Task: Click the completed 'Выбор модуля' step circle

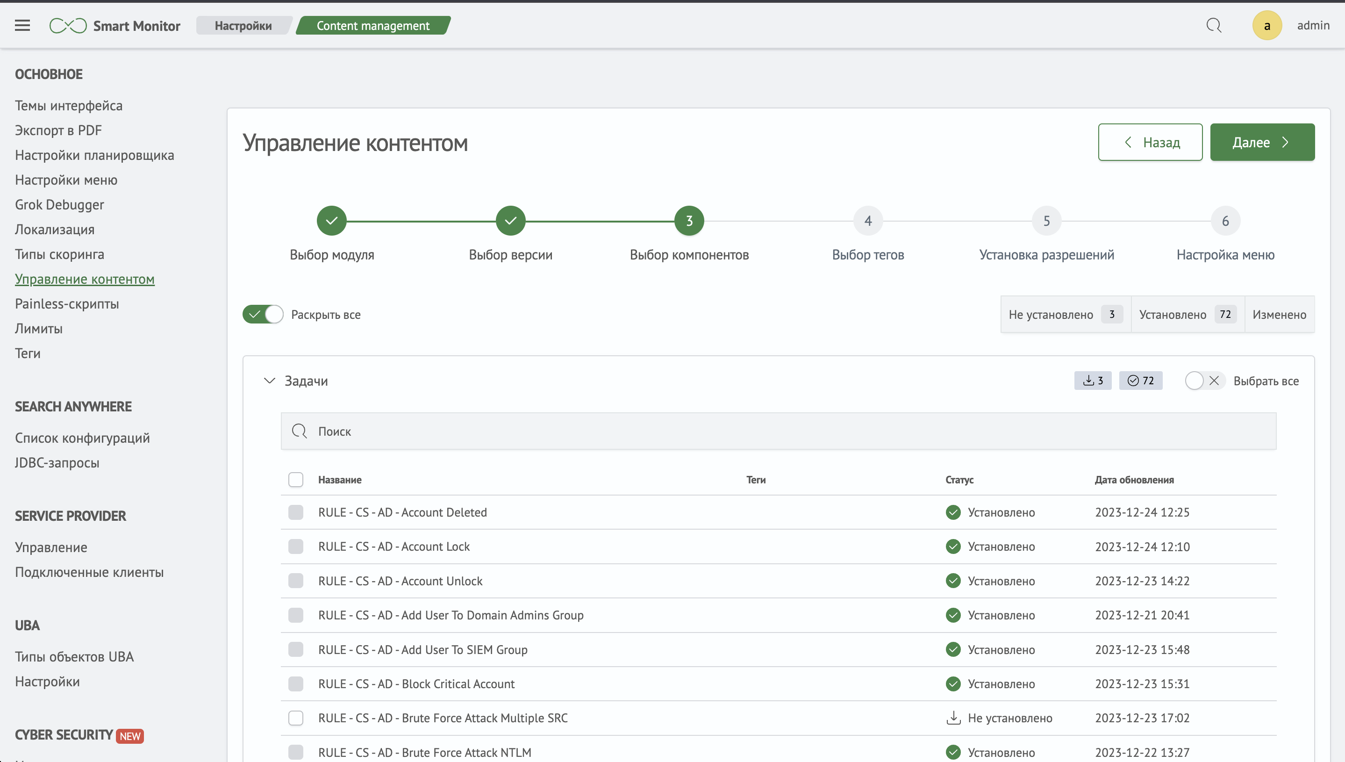Action: pyautogui.click(x=332, y=221)
